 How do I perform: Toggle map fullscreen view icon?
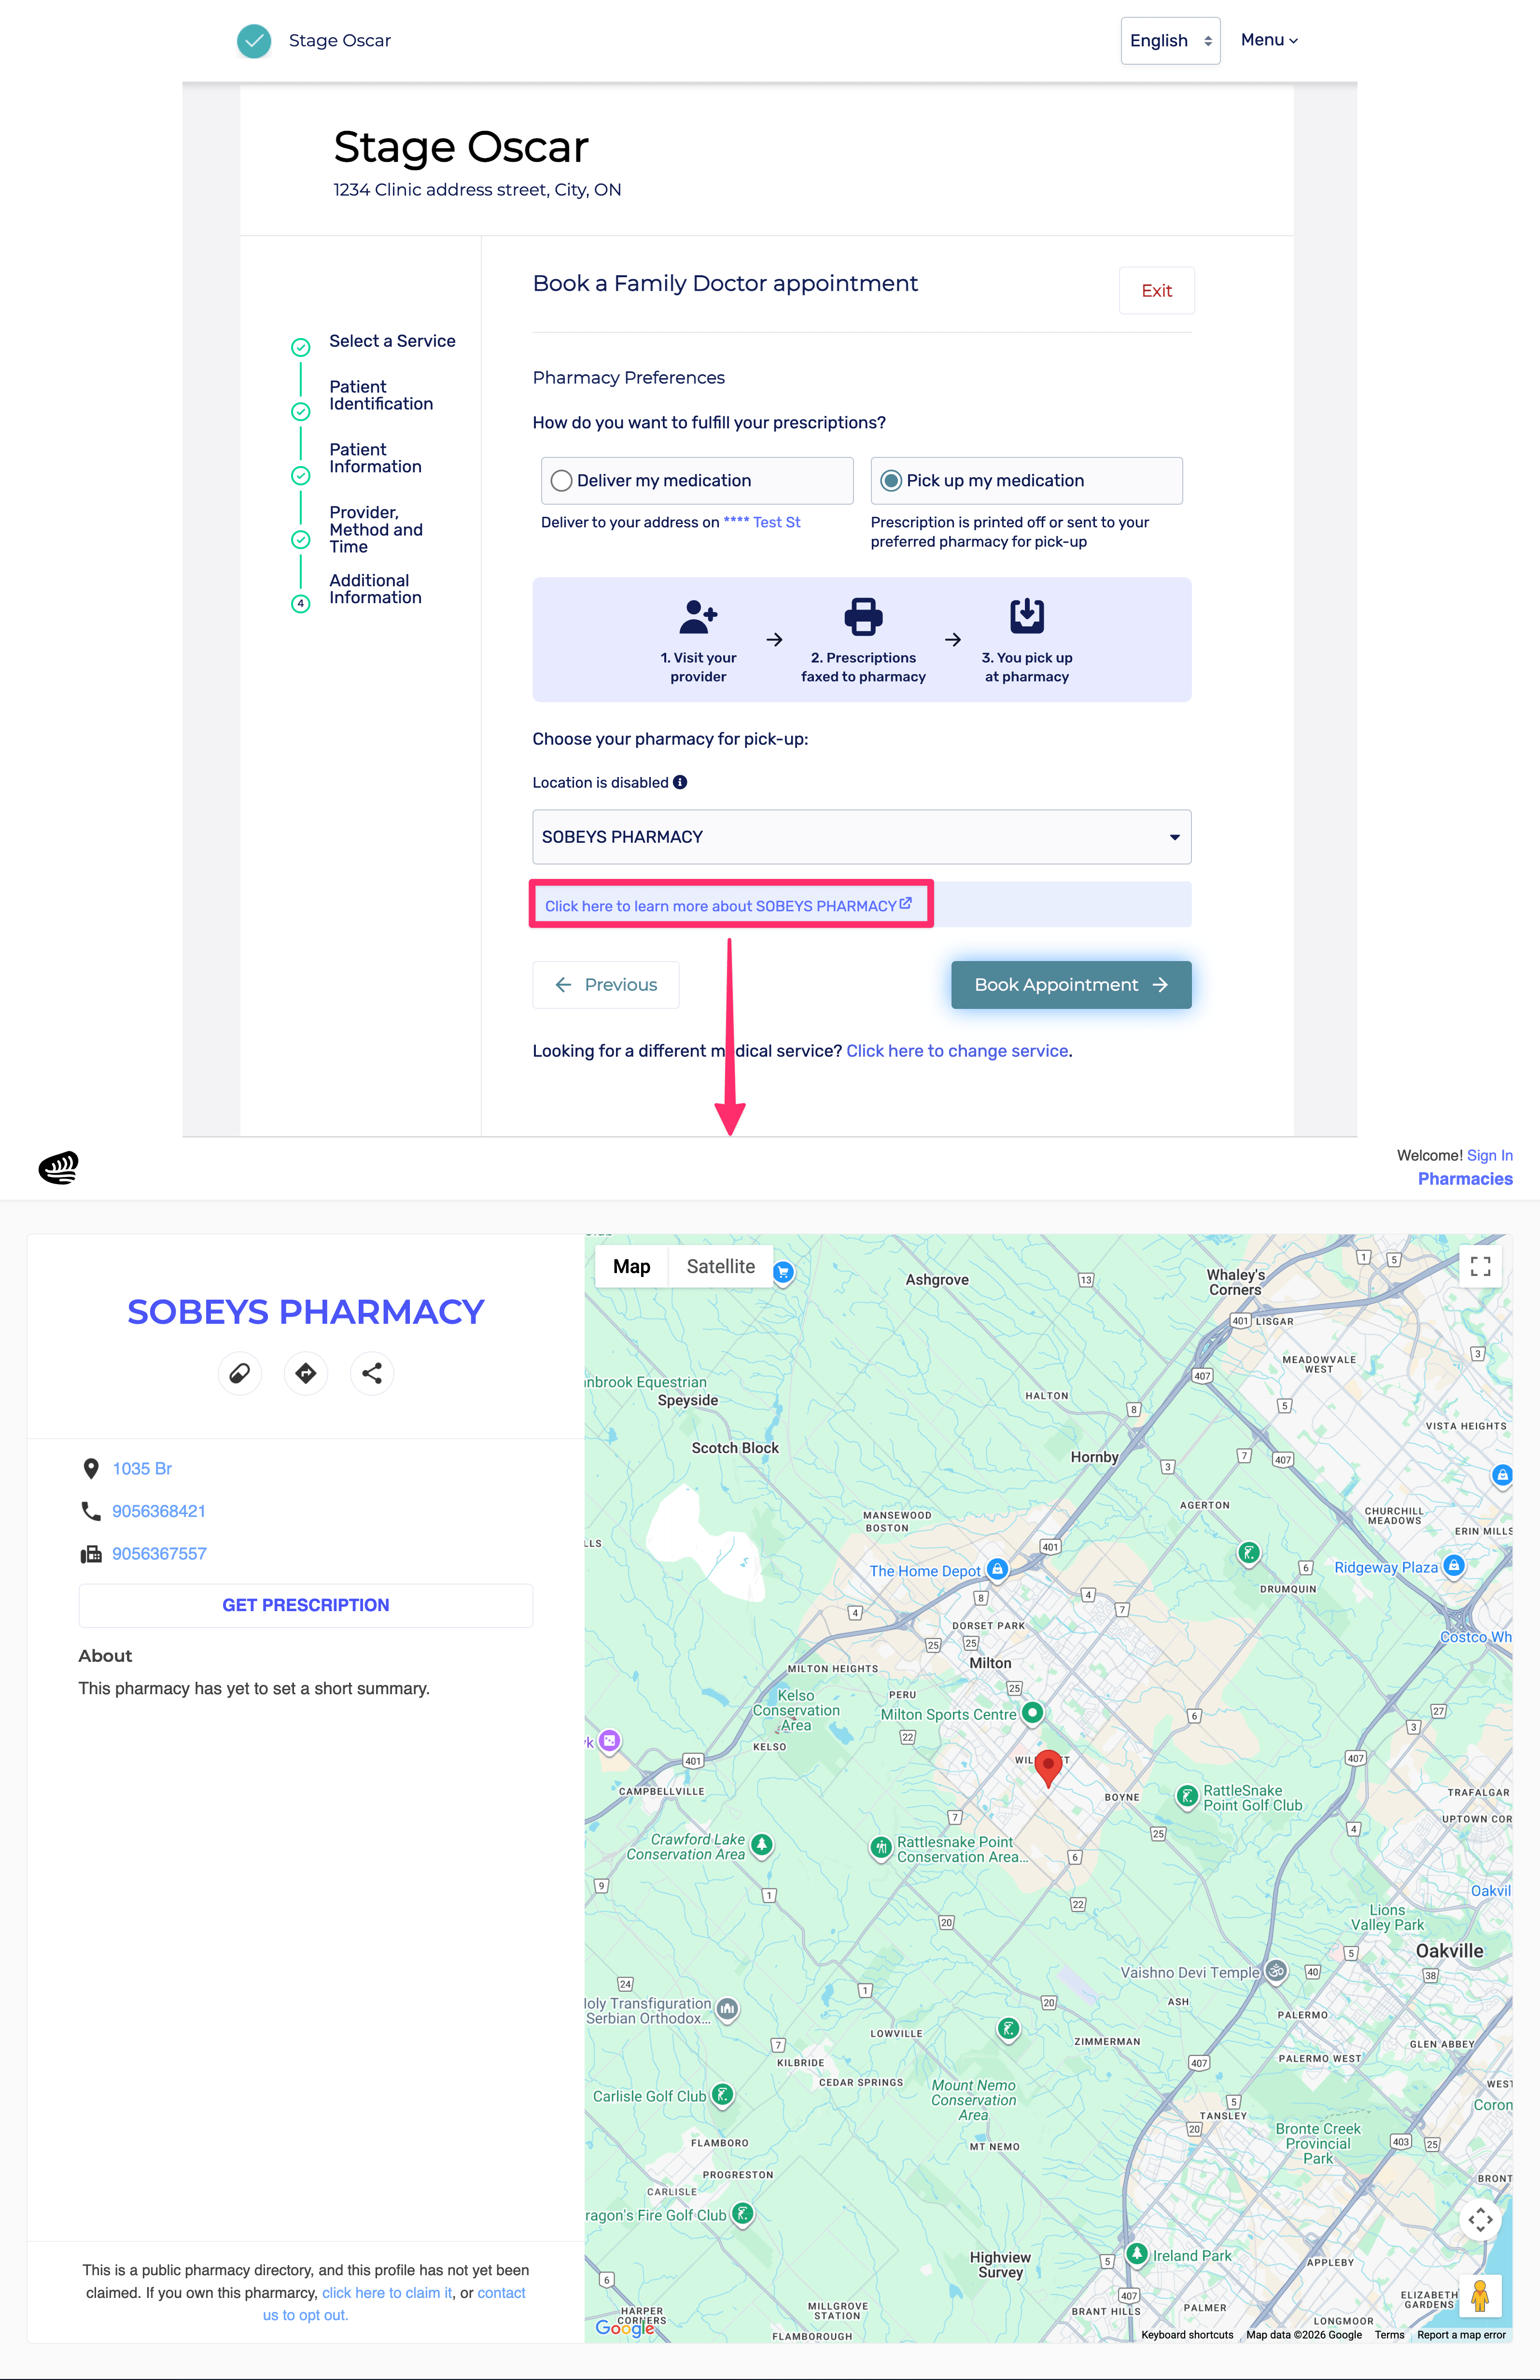coord(1480,1266)
